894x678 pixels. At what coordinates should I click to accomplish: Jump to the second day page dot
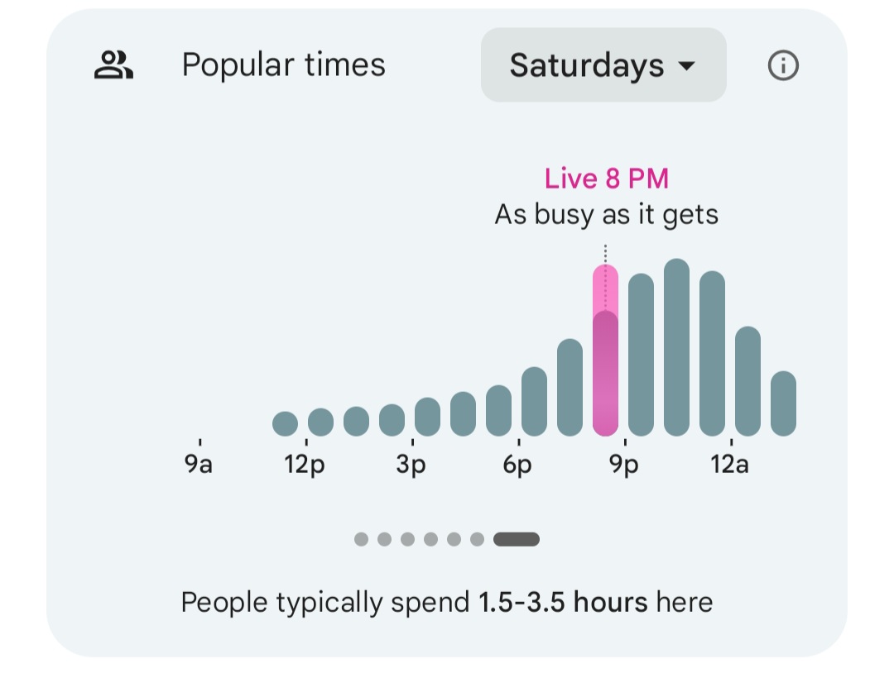[x=384, y=539]
